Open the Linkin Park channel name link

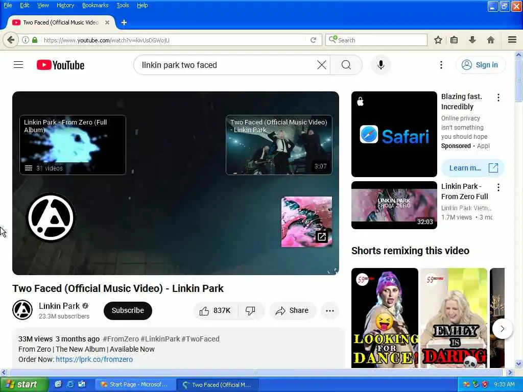pyautogui.click(x=59, y=306)
